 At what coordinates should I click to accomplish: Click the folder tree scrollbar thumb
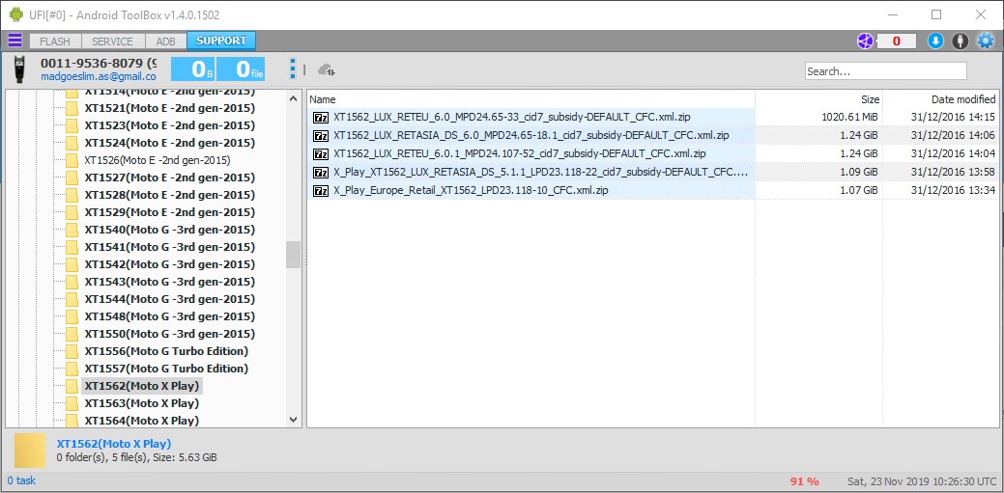coord(293,255)
